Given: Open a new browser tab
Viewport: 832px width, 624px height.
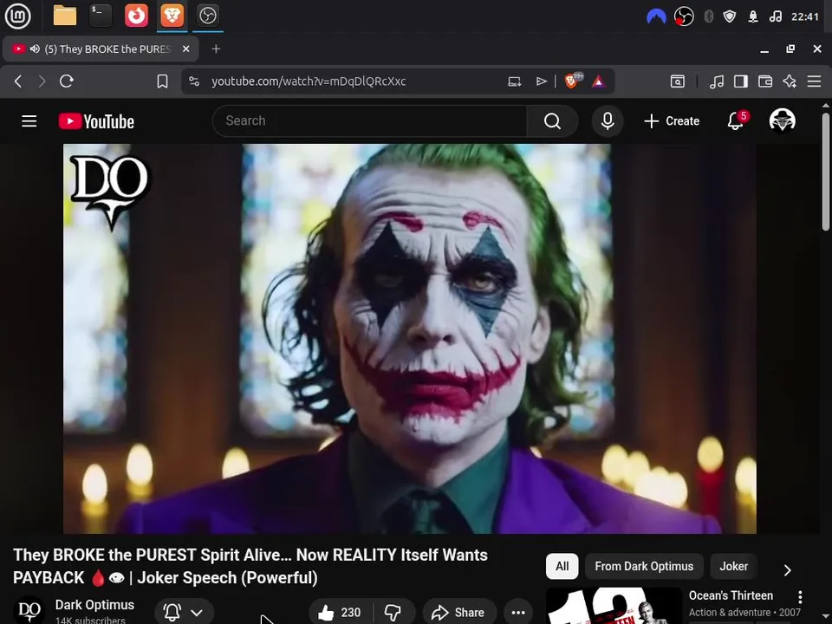Looking at the screenshot, I should click(216, 49).
